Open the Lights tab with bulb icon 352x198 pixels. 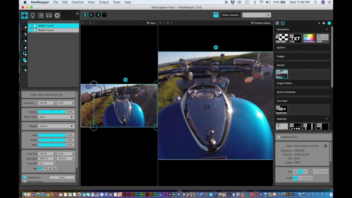(x=33, y=15)
